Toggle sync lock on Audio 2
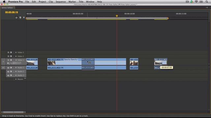 tap(11, 71)
